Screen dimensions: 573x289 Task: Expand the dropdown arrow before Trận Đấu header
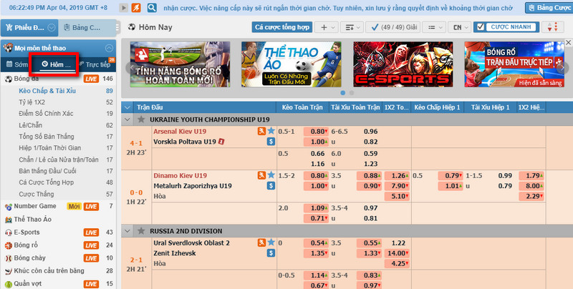tap(127, 107)
